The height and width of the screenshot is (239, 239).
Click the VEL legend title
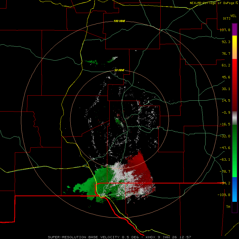coord(233,16)
